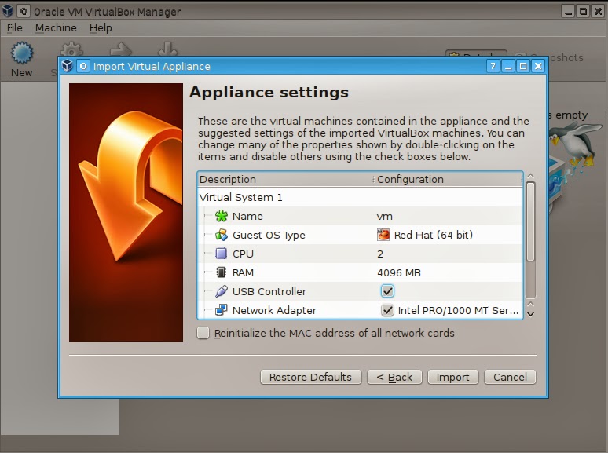The width and height of the screenshot is (608, 453).
Task: Minimize the Import Virtual Appliance dialog
Action: (x=508, y=66)
